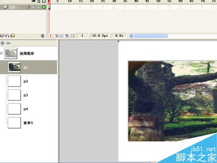
Task: Toggle lock dot of 图层 1
Action: click(39, 7)
